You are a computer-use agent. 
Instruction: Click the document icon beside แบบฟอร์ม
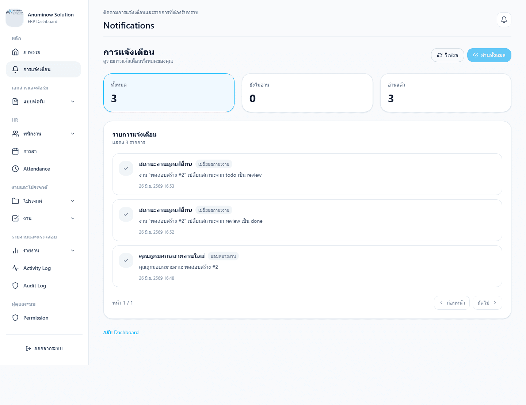pos(15,102)
